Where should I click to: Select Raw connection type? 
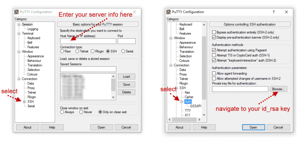(62, 51)
